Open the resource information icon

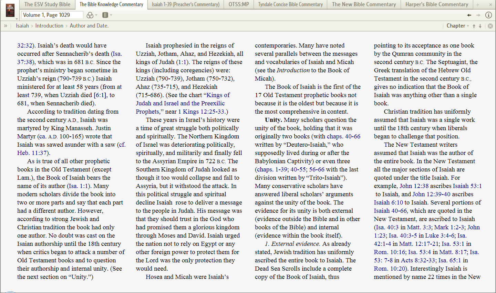[488, 15]
